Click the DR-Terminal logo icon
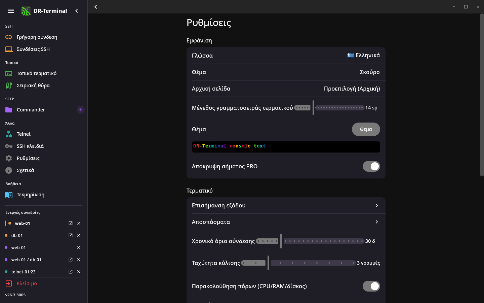 [26, 11]
